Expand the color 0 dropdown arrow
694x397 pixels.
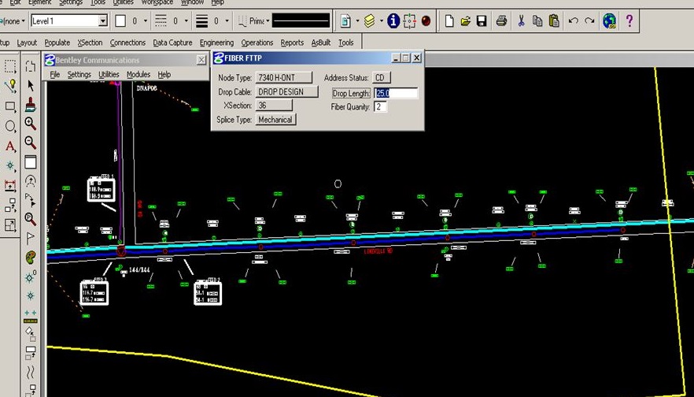pos(146,20)
